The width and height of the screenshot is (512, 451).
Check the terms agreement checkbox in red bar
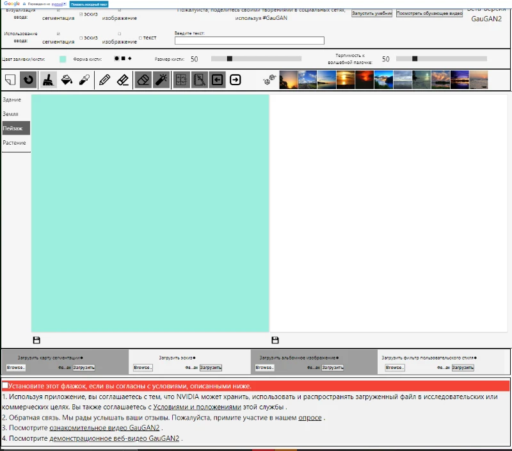click(x=5, y=385)
